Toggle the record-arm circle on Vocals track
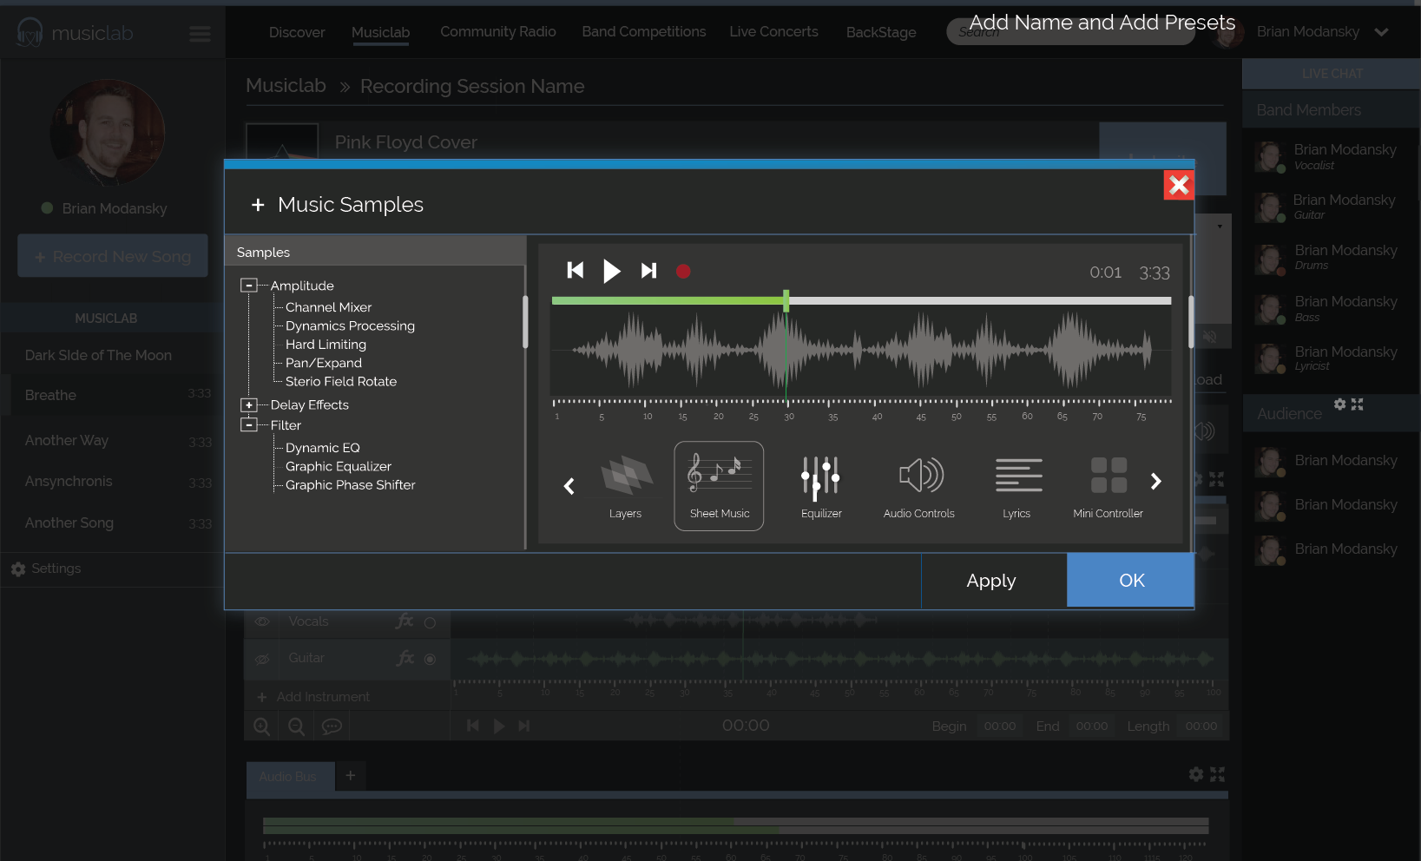 tap(430, 622)
